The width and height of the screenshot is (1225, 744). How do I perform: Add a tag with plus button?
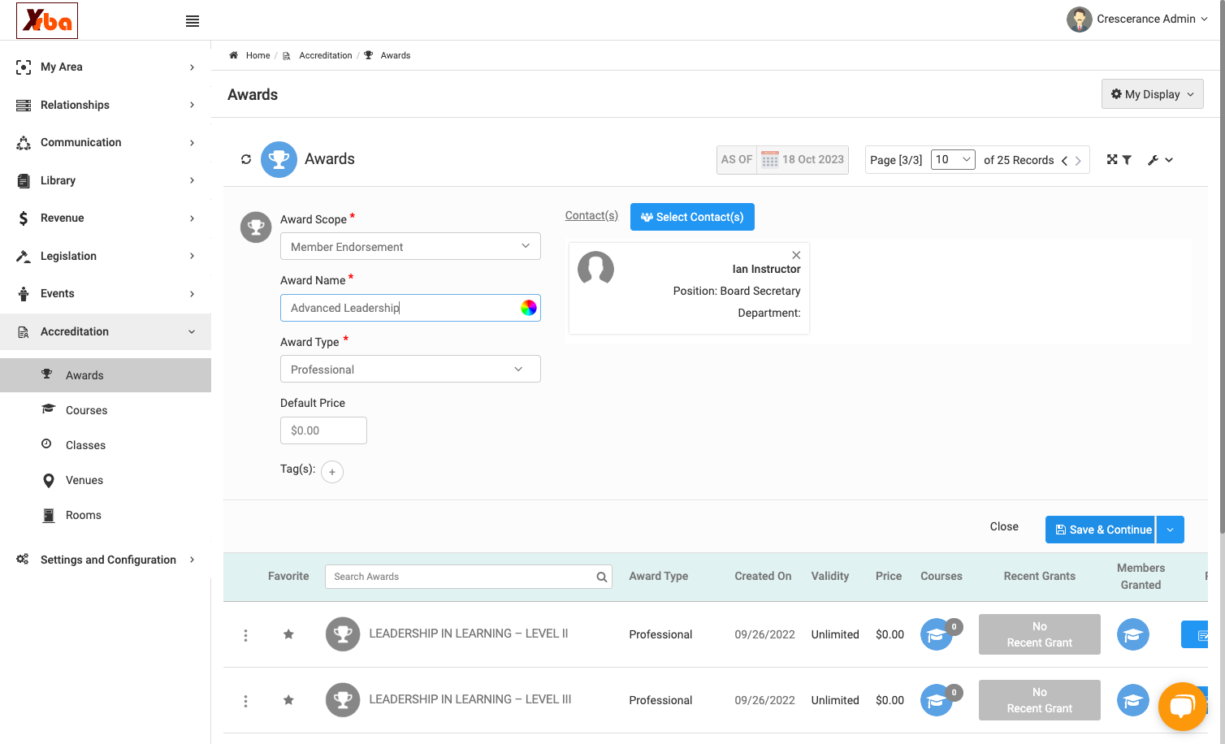[332, 472]
